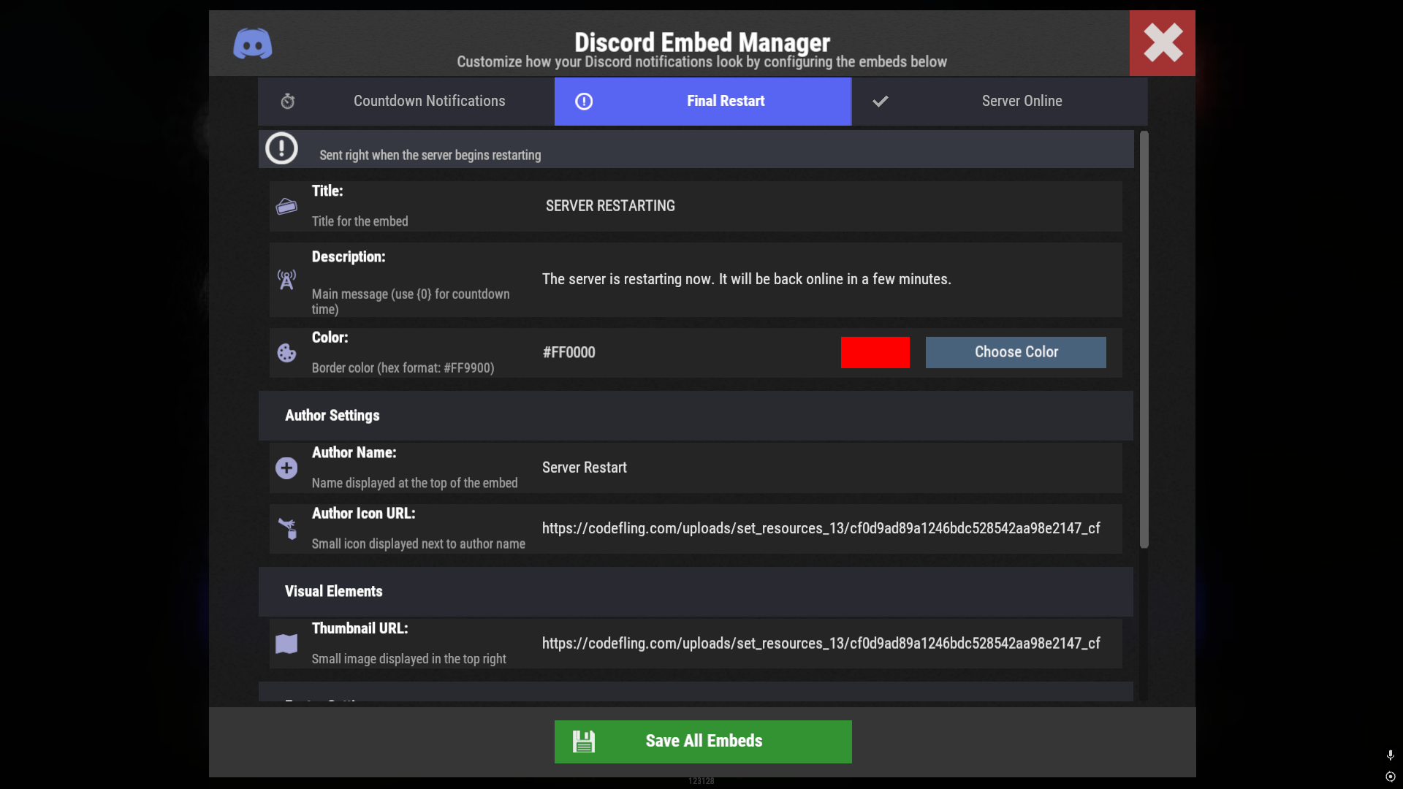
Task: Click the 'Main message (use {0} for countdown time)' hint
Action: click(411, 302)
